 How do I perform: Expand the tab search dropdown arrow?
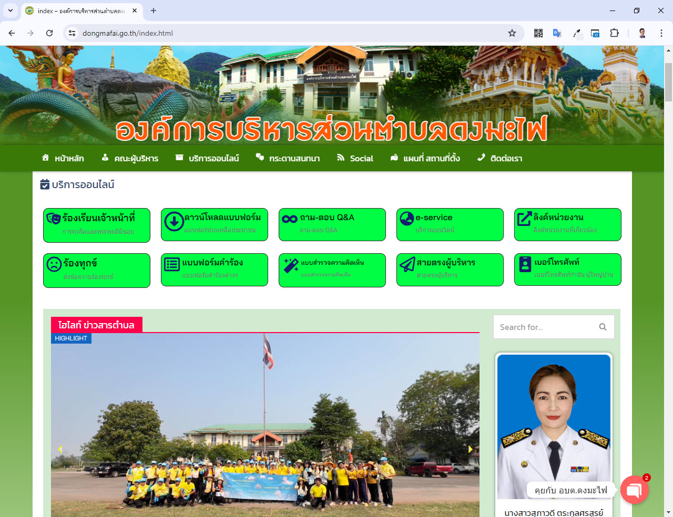[x=11, y=11]
